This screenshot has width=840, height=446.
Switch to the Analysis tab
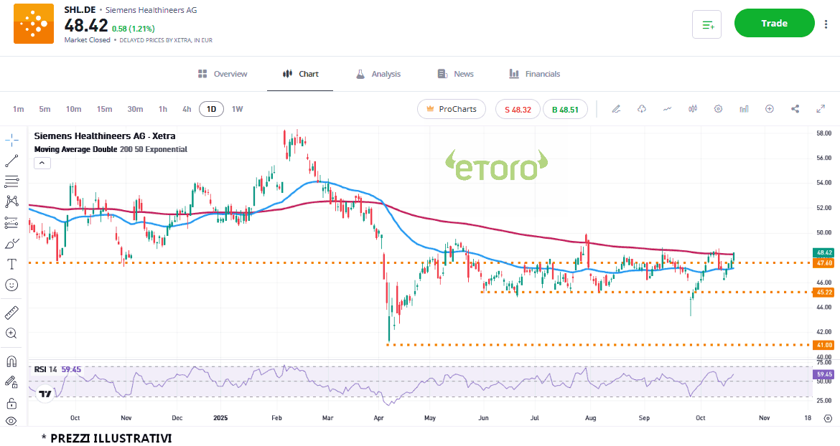coord(378,74)
